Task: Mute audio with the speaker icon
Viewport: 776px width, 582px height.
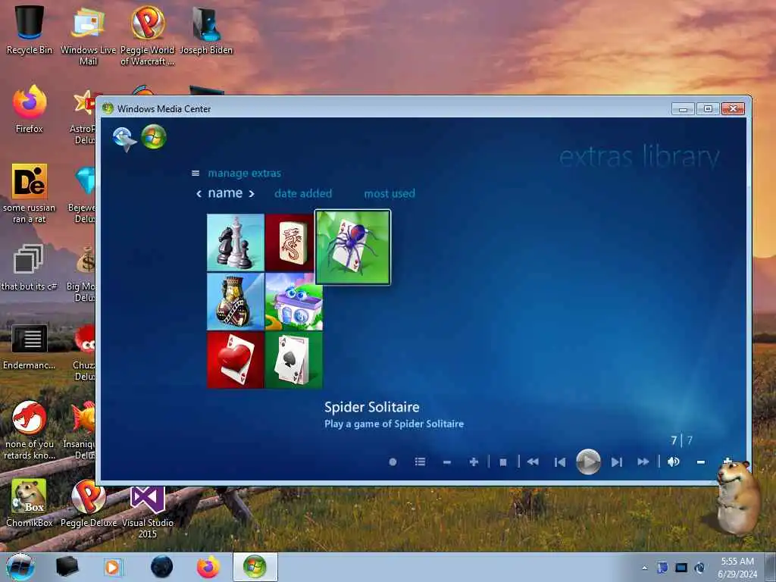Action: (674, 462)
